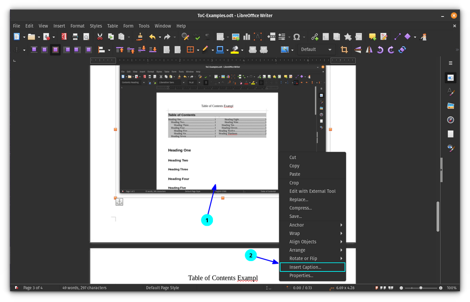This screenshot has height=302, width=470.
Task: Click the Rotate Left icon
Action: [x=381, y=49]
